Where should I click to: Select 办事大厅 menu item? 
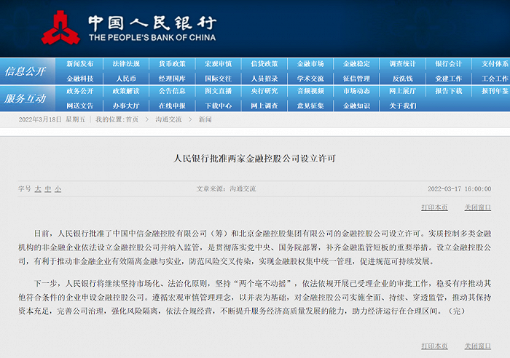[x=126, y=106]
